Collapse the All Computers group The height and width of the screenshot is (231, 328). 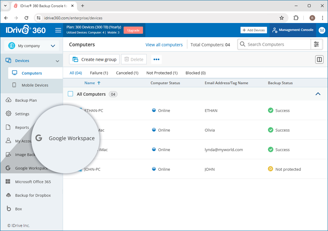point(318,94)
